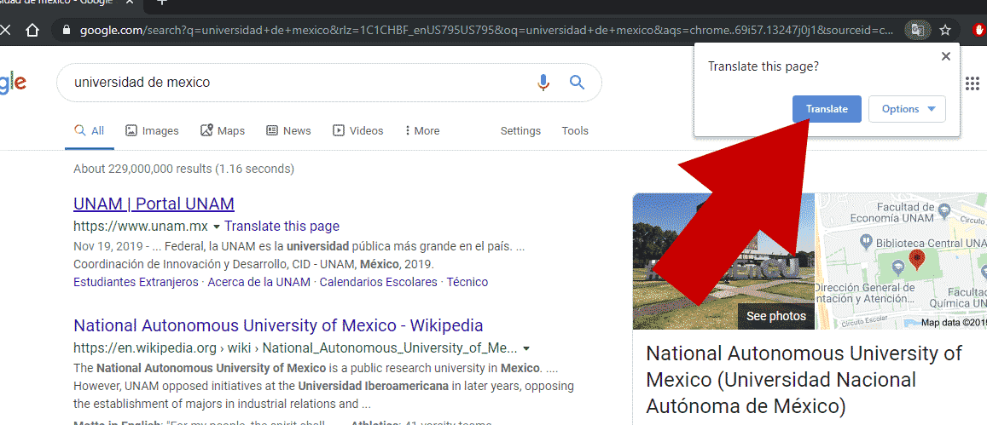Open the UNAM campus photo thumbnail
This screenshot has height=425, width=987.
(x=723, y=261)
